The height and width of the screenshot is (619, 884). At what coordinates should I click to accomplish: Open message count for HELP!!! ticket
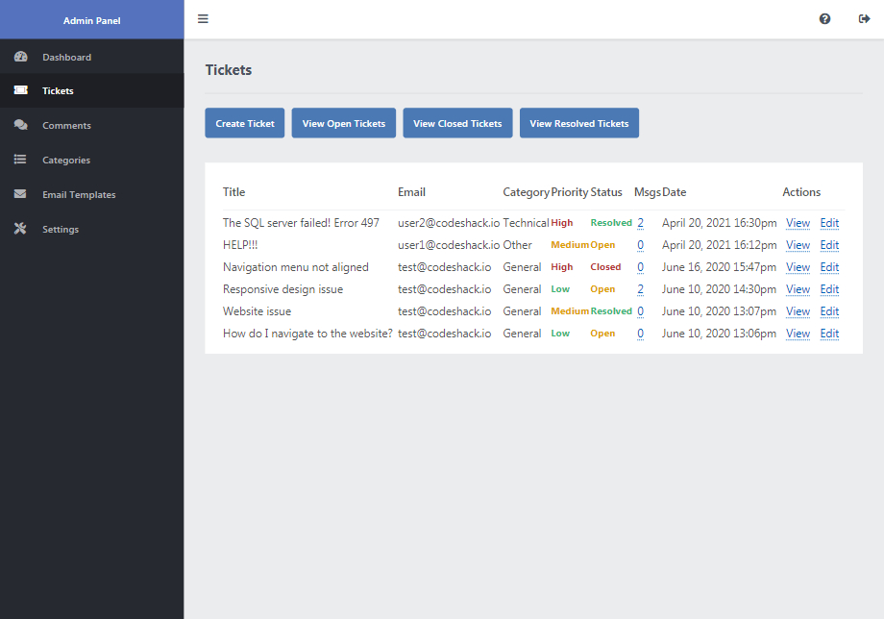click(641, 245)
